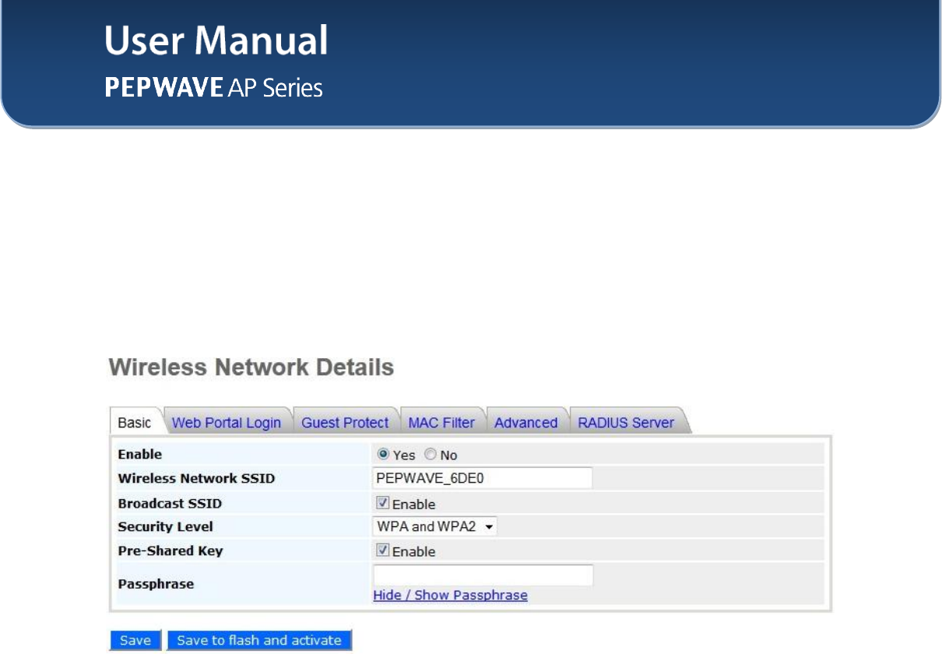This screenshot has height=654, width=942.
Task: Click the Pre-Shared Key label
Action: (x=170, y=550)
